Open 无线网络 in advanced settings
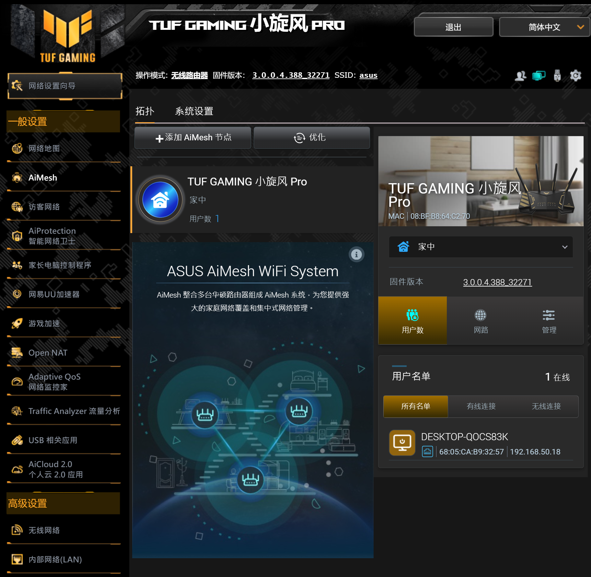This screenshot has width=591, height=577. (x=64, y=530)
